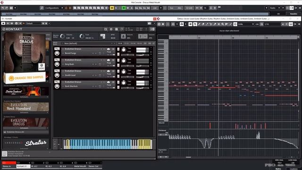Viewport: 302px width, 170px height.
Task: Click the undo arrow in MixConsole toolbar
Action: 3,8
